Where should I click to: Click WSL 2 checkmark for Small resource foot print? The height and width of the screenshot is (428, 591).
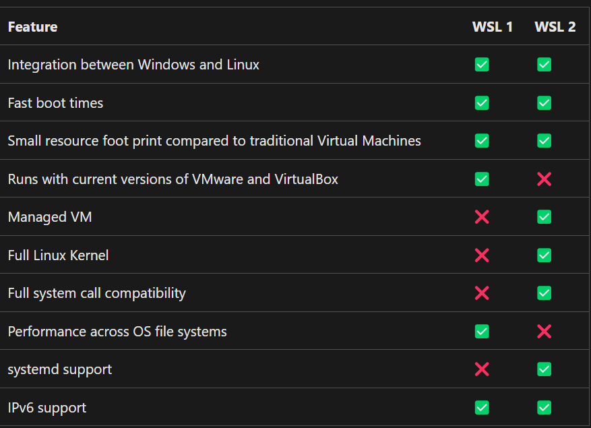point(544,141)
